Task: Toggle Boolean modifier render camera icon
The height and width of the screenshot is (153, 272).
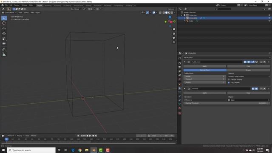Action: (253, 89)
